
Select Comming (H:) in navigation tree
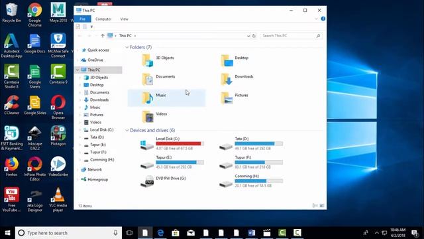pos(102,159)
